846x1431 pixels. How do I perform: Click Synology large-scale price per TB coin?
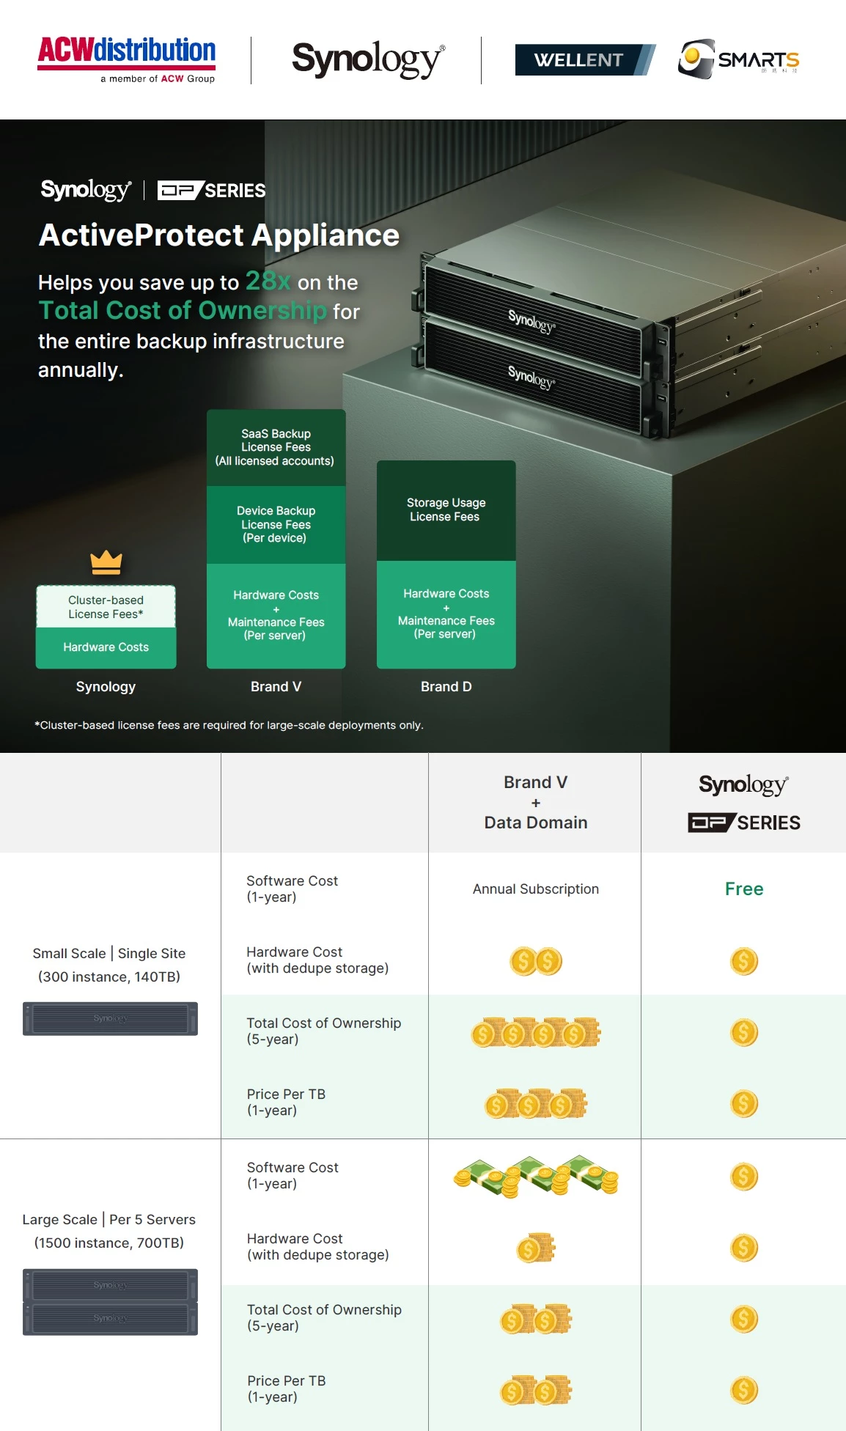tap(744, 1390)
